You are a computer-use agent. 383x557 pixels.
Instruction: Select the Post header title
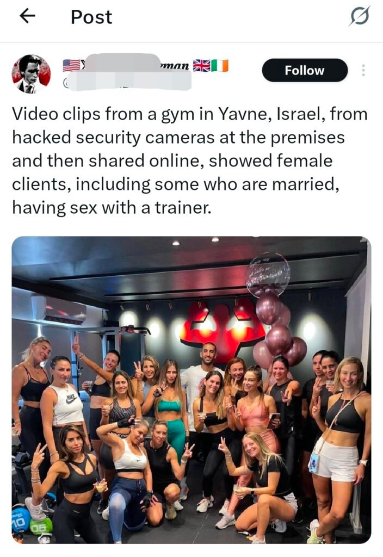pyautogui.click(x=91, y=17)
